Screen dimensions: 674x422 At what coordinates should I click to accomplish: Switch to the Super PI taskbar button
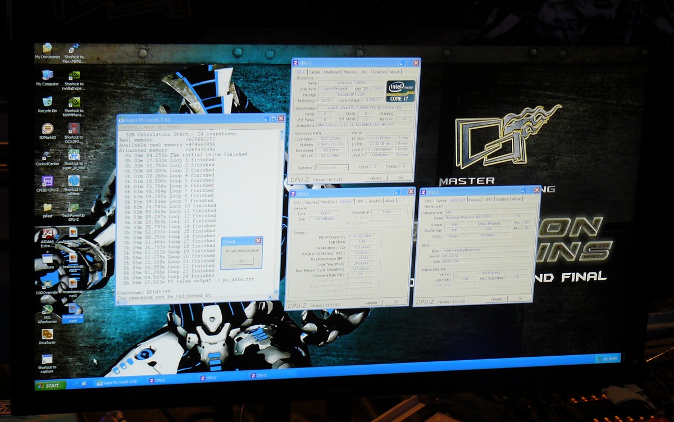point(120,383)
